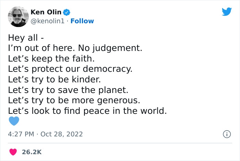
Task: Open the tweet info circle icon
Action: point(227,134)
